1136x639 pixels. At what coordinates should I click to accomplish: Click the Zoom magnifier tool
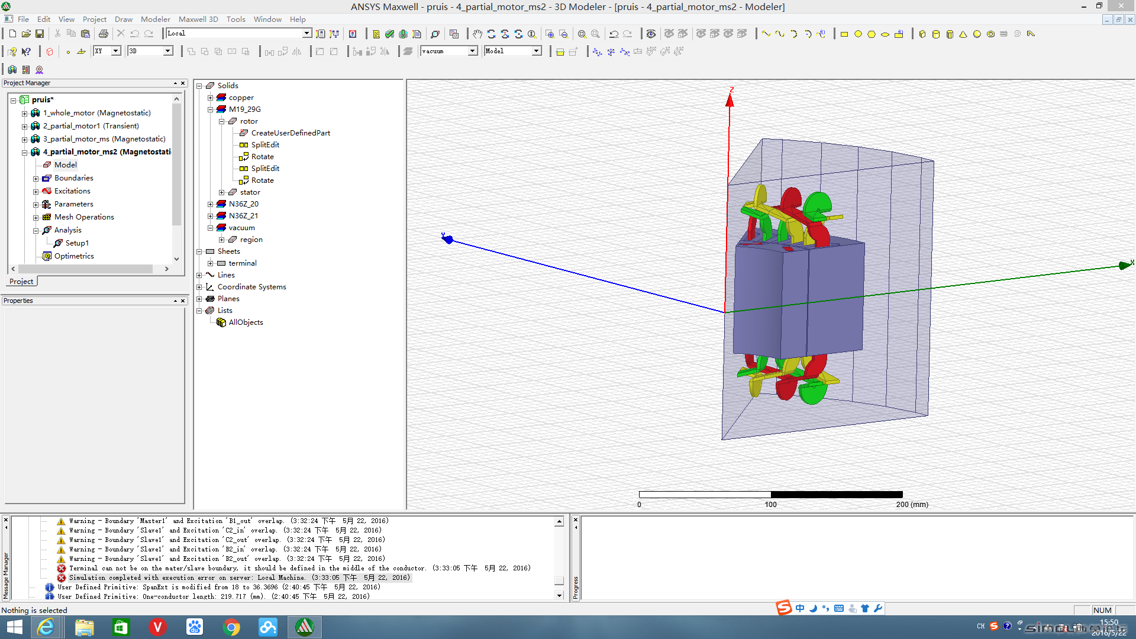tap(532, 34)
